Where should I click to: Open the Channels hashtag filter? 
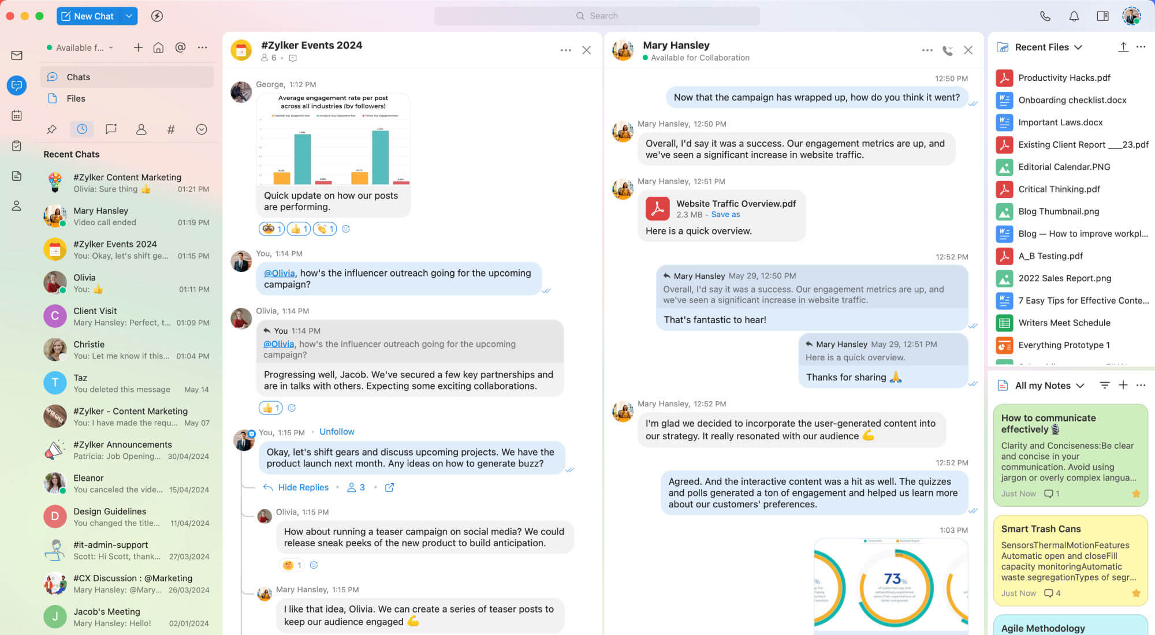171,129
